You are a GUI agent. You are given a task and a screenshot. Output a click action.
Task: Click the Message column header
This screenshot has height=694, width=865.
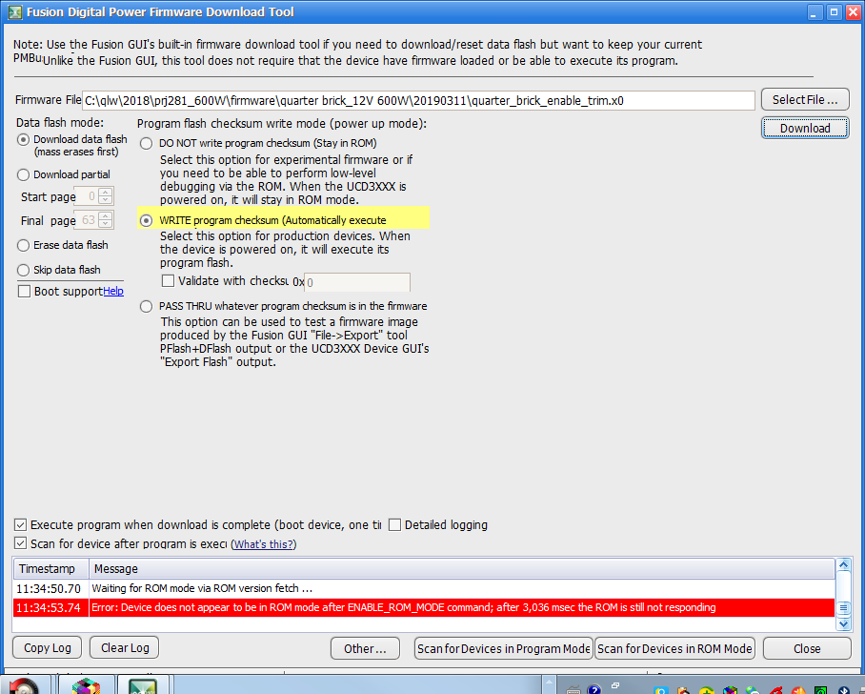tap(462, 569)
